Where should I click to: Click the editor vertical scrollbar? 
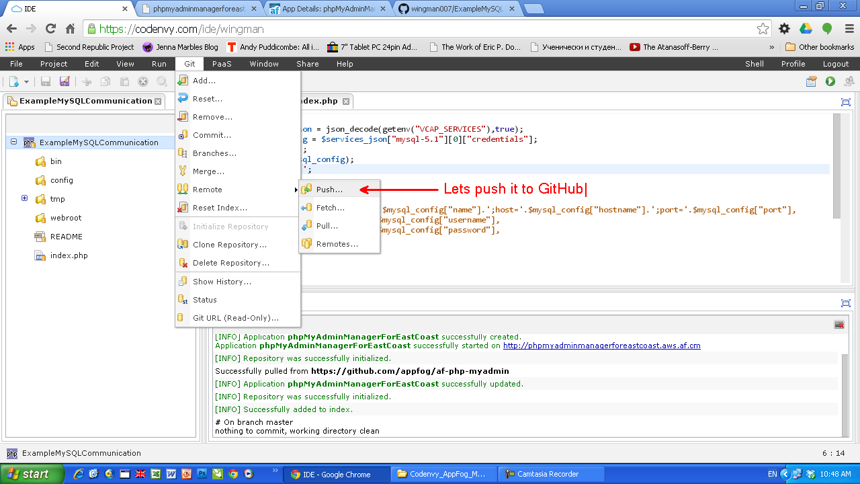(x=836, y=165)
